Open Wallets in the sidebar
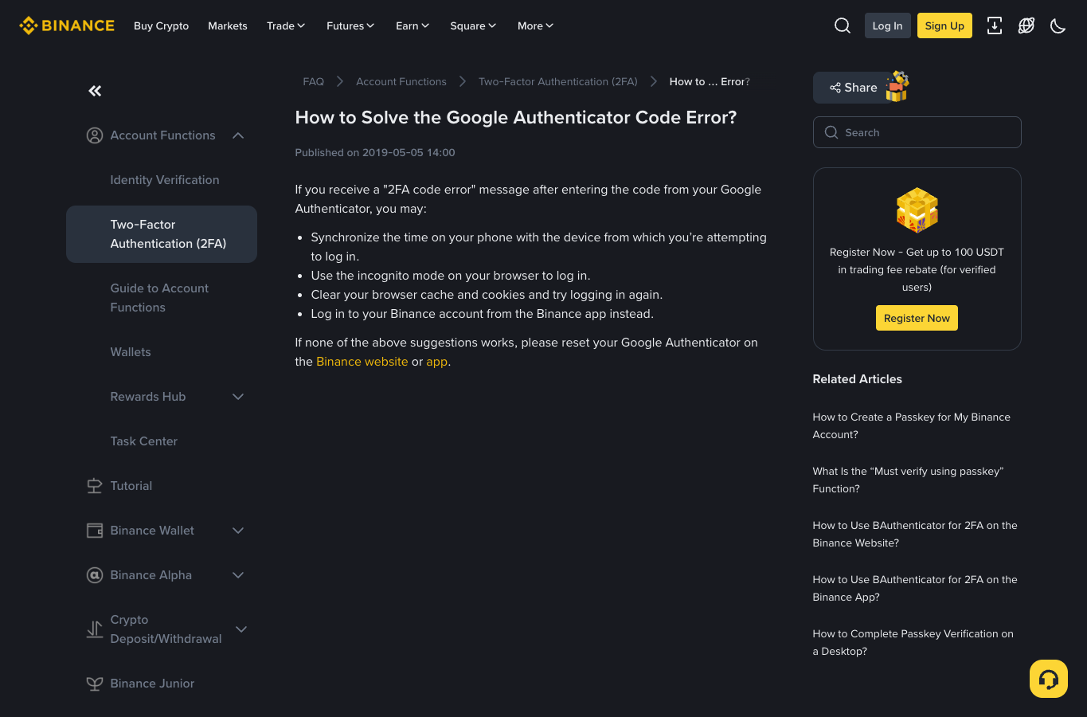The width and height of the screenshot is (1087, 717). tap(131, 352)
